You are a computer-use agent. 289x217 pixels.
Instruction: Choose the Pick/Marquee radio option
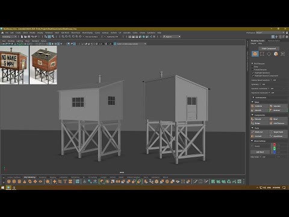(252, 63)
